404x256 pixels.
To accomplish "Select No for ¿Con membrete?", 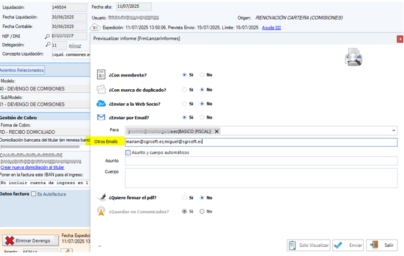I will coord(203,75).
